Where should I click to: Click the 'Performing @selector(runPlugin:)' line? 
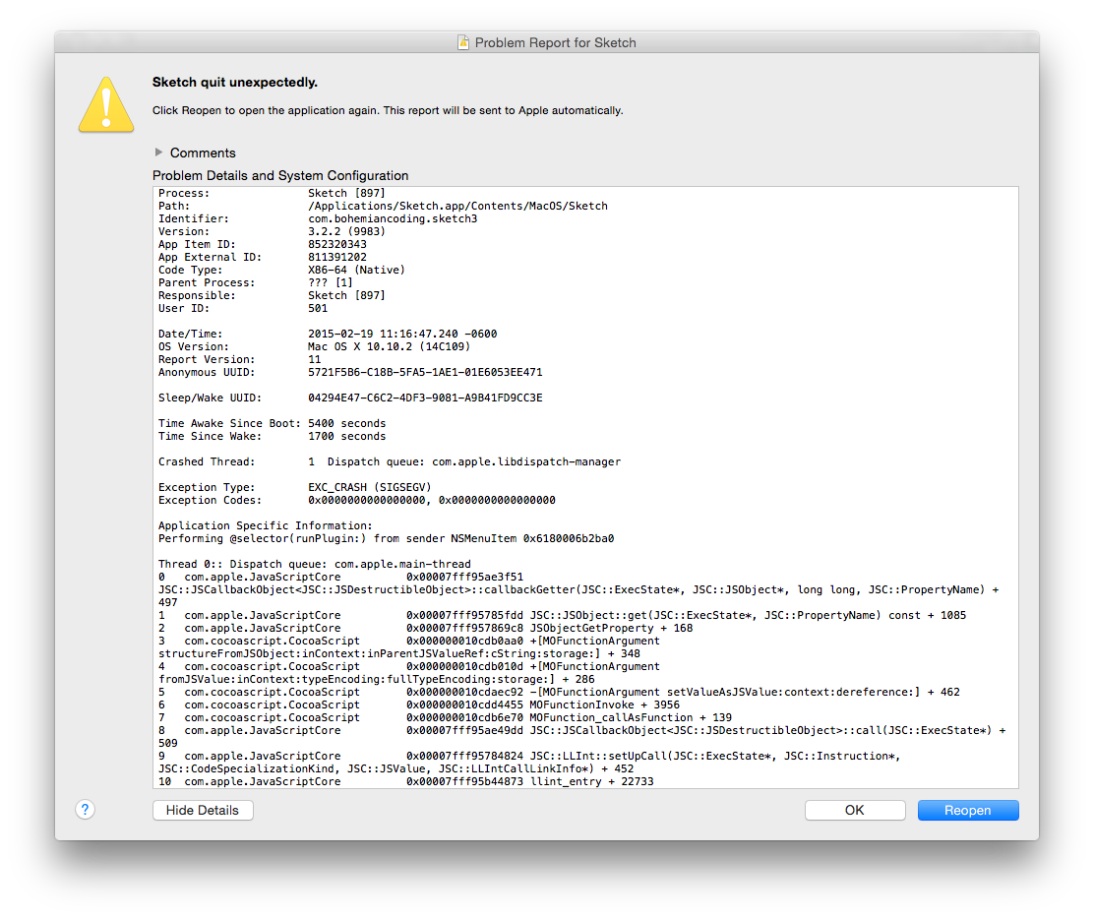(x=386, y=538)
